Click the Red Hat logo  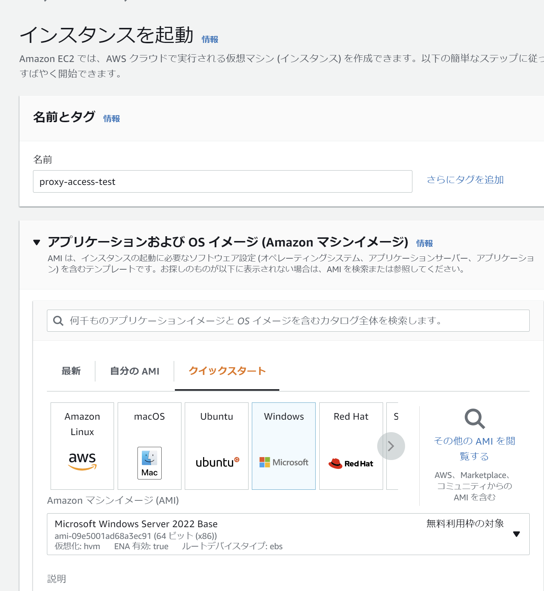tap(351, 463)
